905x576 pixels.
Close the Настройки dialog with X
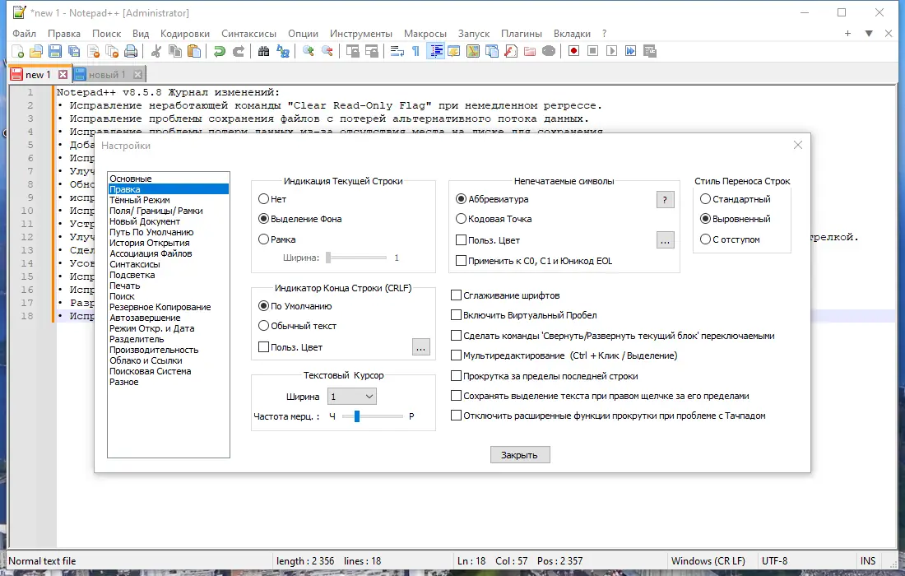(x=798, y=145)
